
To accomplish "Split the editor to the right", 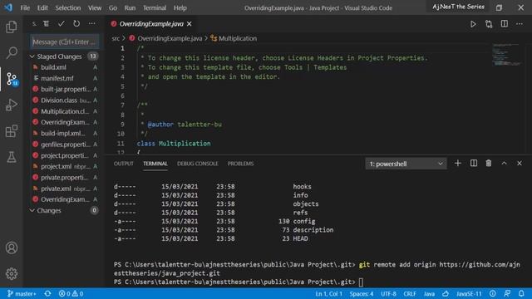I will tap(505, 24).
